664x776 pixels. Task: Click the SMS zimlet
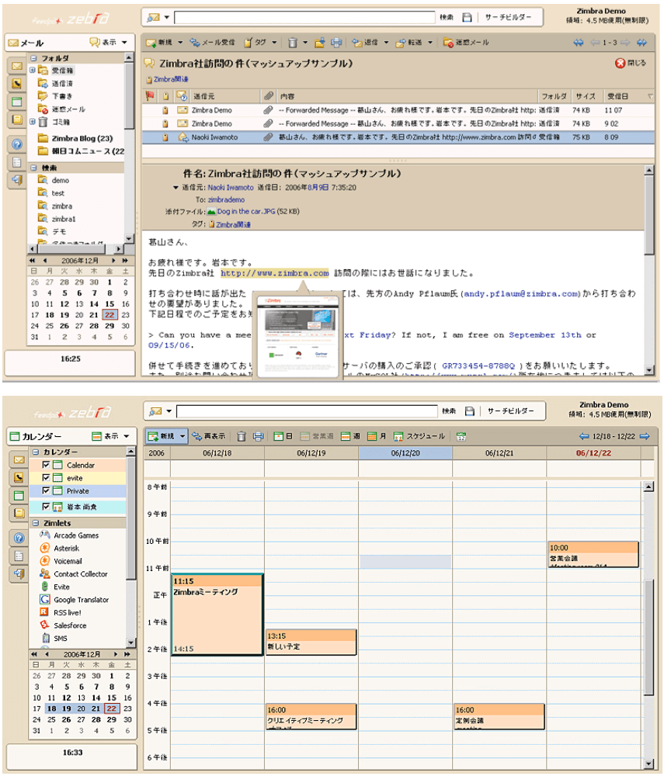point(54,638)
